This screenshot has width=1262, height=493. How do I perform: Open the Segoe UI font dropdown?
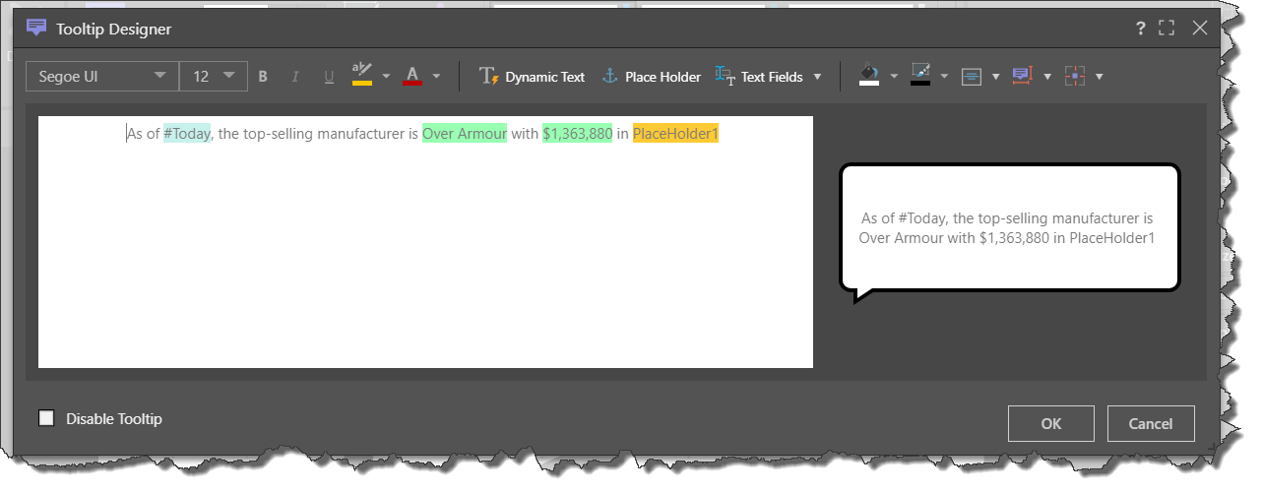click(x=102, y=77)
